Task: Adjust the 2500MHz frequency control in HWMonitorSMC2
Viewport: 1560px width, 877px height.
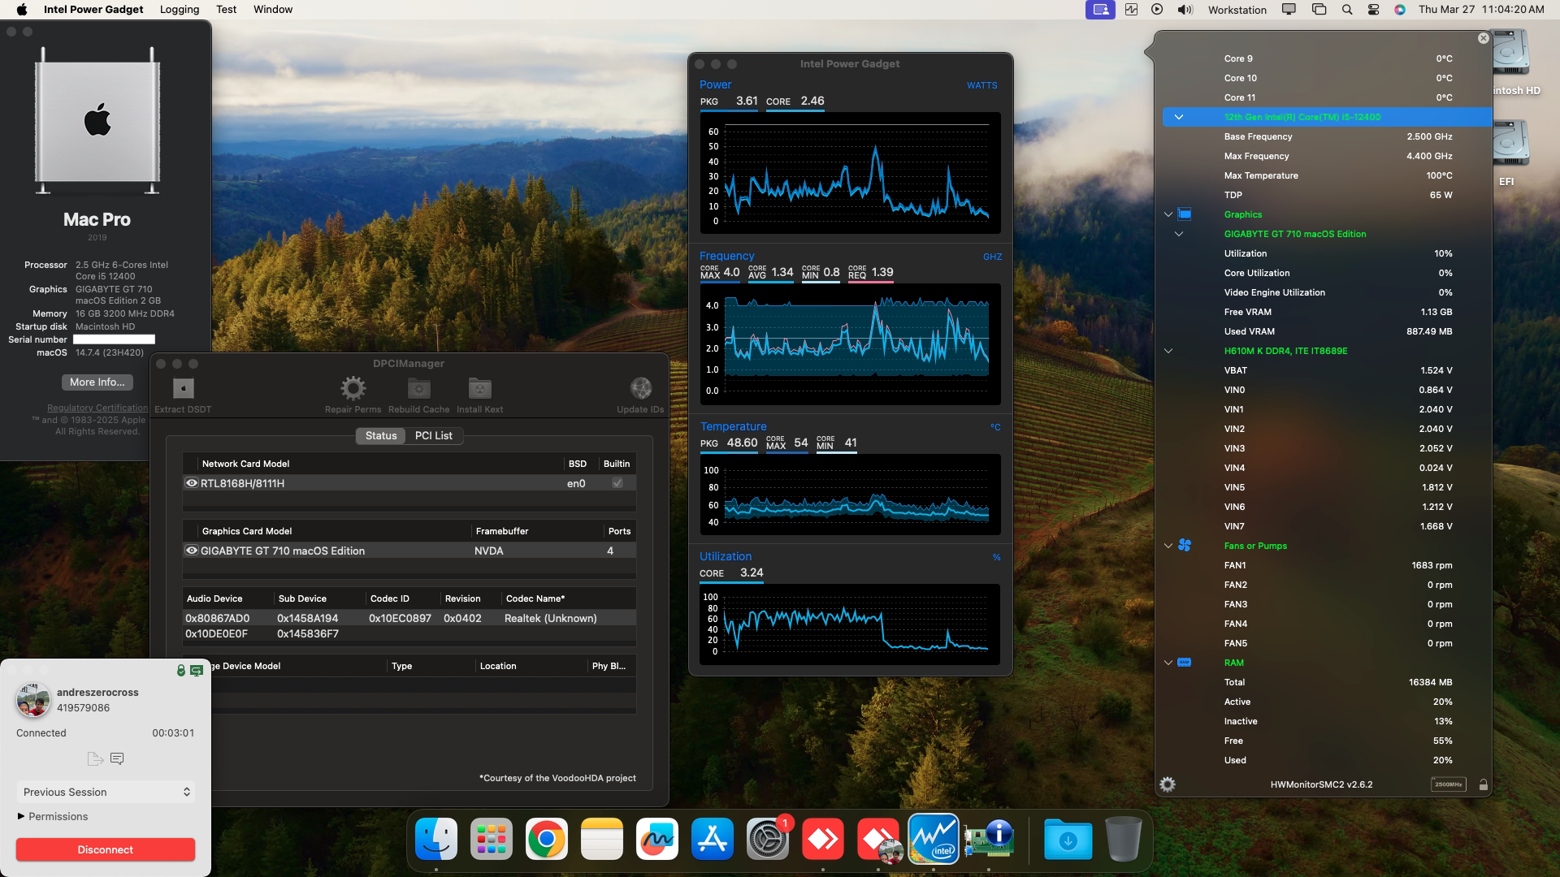Action: pyautogui.click(x=1450, y=784)
